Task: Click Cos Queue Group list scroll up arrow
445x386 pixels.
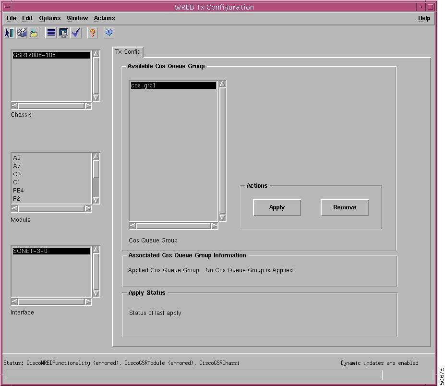Action: coord(223,84)
